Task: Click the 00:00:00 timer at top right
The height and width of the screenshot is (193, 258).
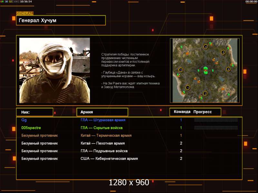Action: click(x=251, y=2)
